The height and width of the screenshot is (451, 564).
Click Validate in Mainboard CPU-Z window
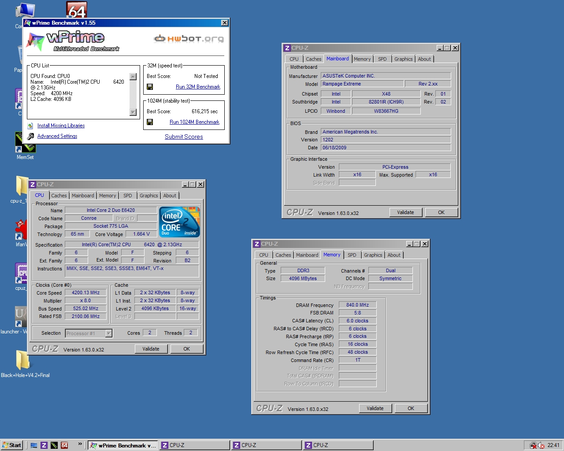pos(405,212)
